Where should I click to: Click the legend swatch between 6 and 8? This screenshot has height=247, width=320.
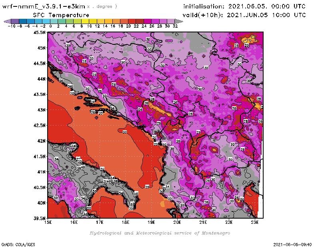pos(77,21)
